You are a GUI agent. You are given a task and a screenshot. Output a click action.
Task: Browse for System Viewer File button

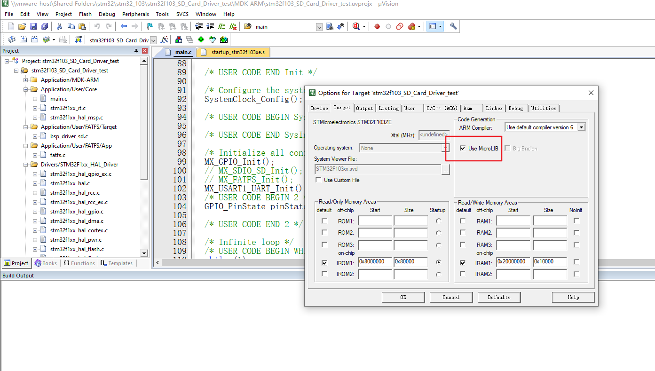pos(446,169)
